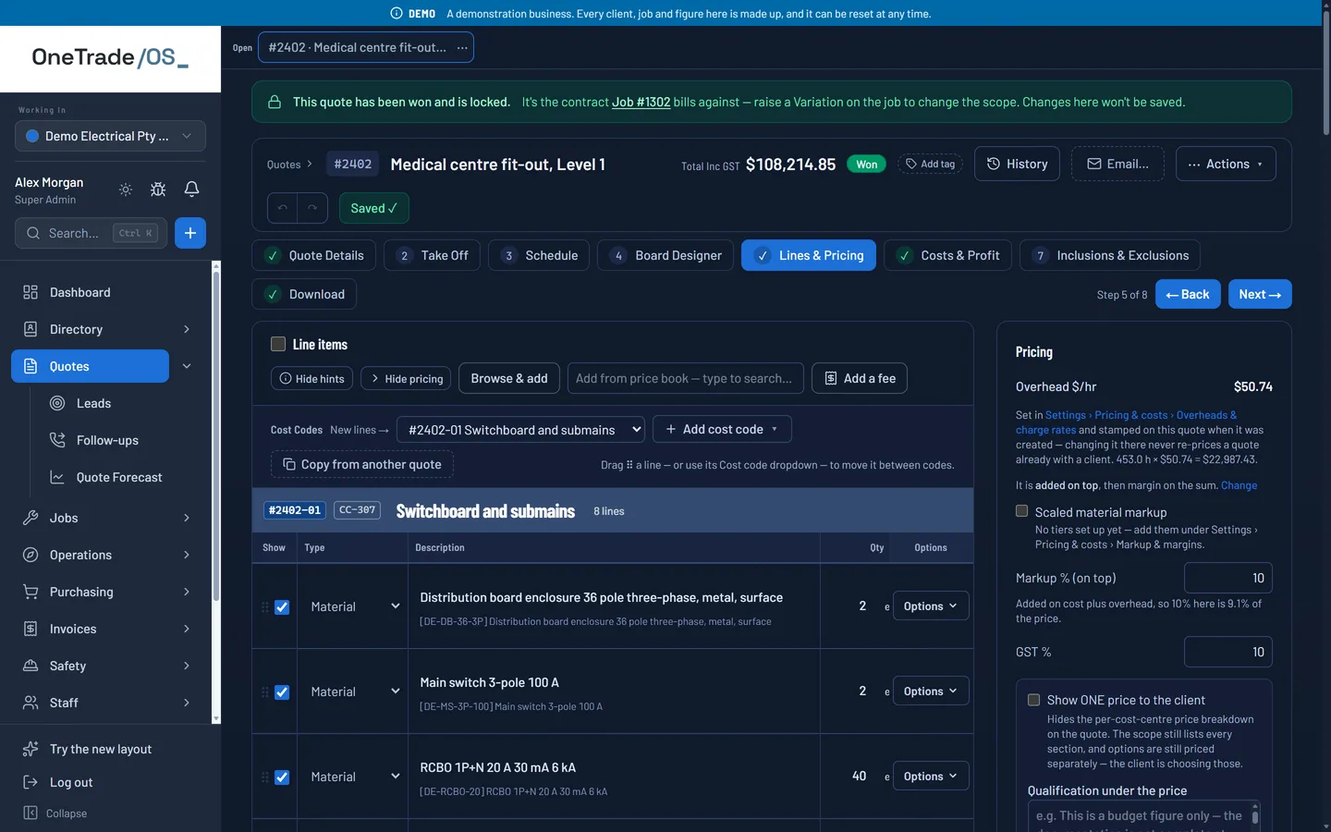Change Type dropdown for Distribution board row
The height and width of the screenshot is (832, 1331).
click(355, 606)
